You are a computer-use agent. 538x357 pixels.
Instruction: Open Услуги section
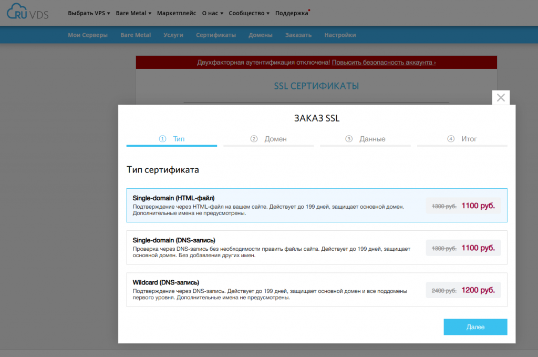click(x=173, y=35)
